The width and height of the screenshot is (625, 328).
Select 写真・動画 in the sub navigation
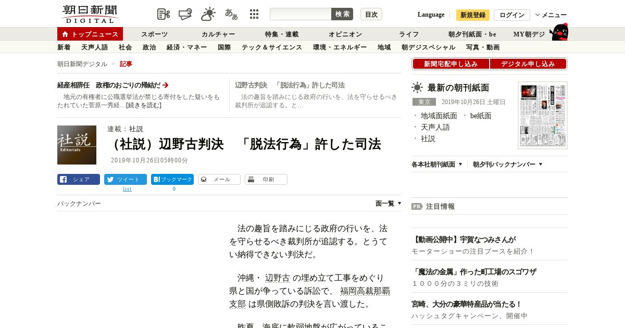[483, 47]
